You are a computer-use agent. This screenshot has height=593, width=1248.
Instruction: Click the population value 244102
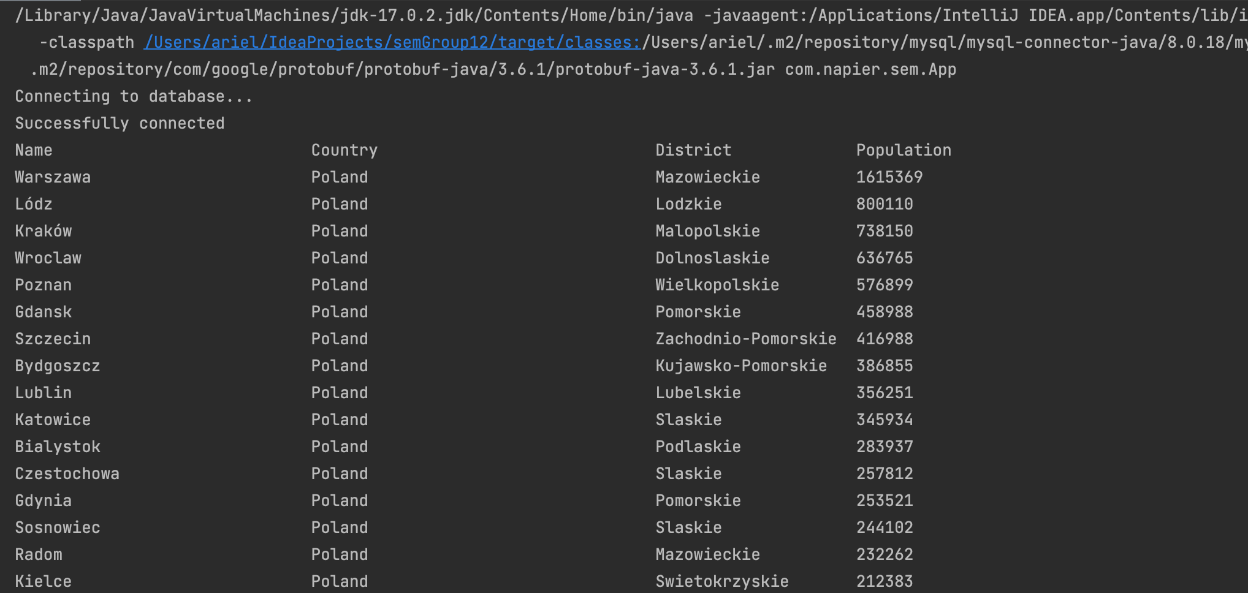tap(885, 527)
